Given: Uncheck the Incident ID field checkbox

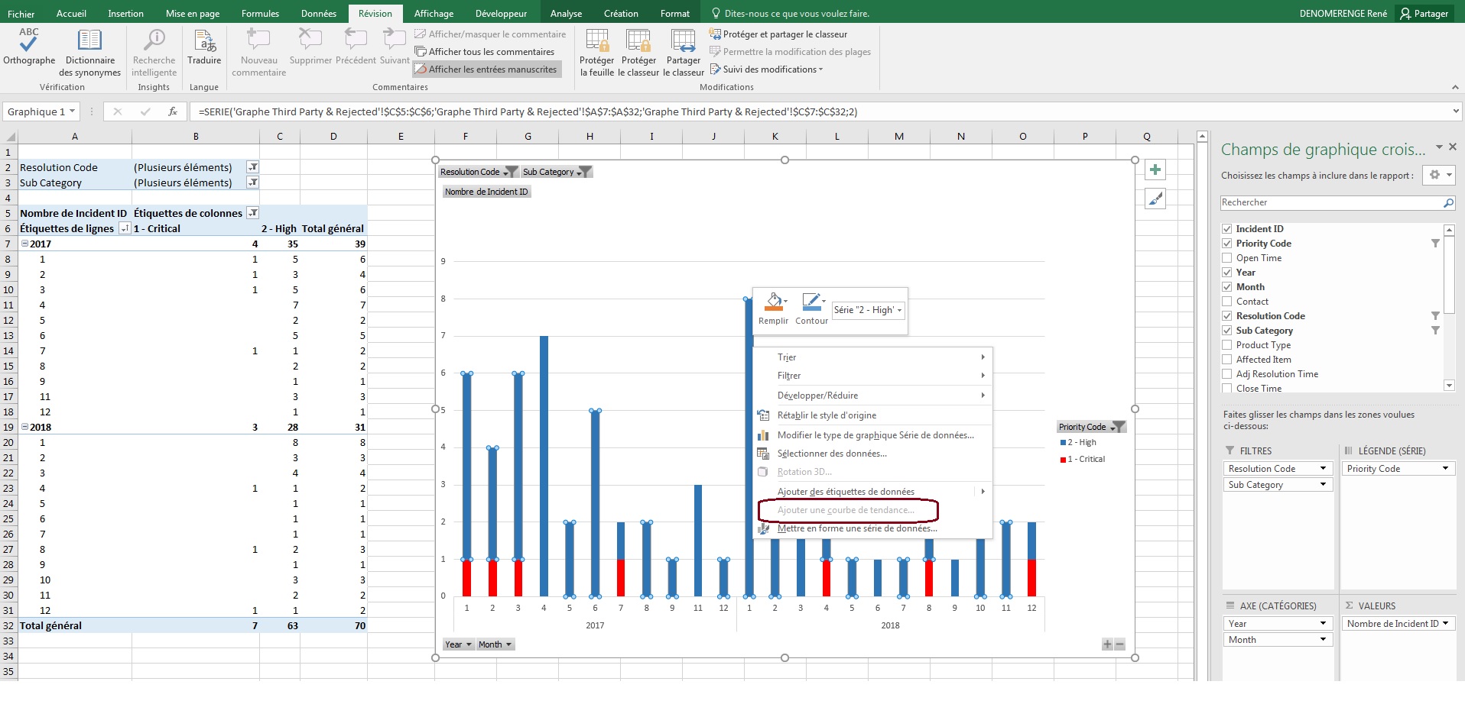Looking at the screenshot, I should 1227,229.
